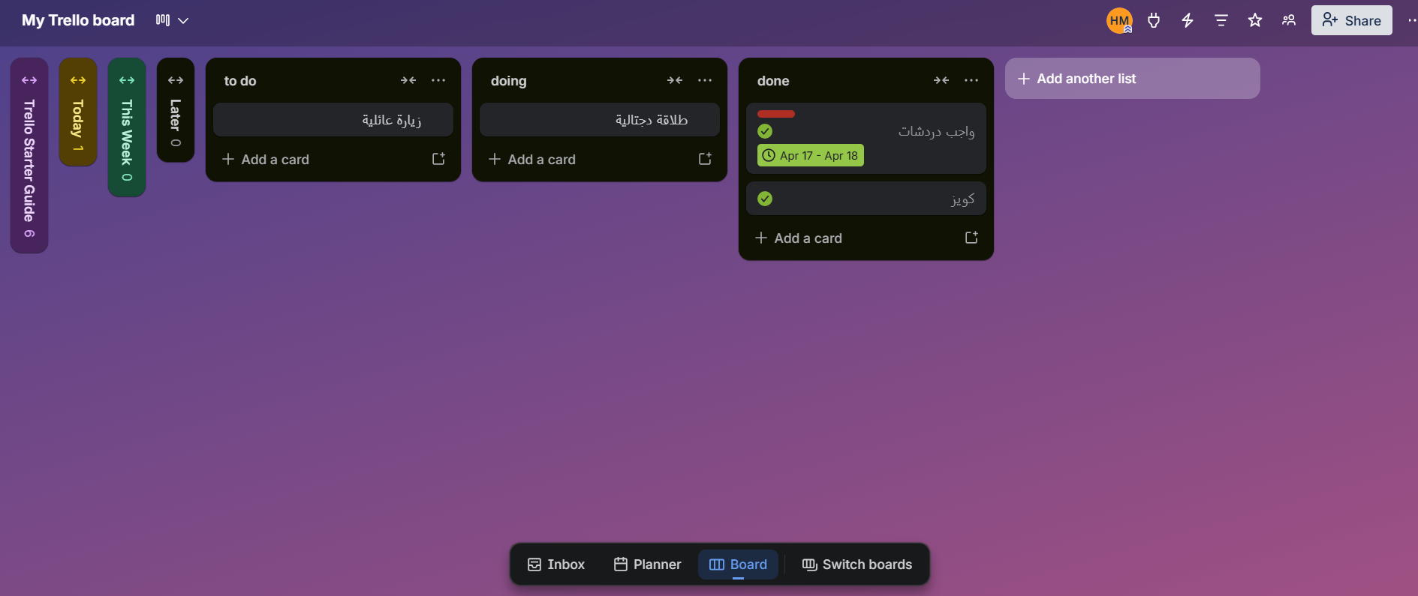Screen dimensions: 1418x596
Task: Star this board
Action: coord(1255,20)
